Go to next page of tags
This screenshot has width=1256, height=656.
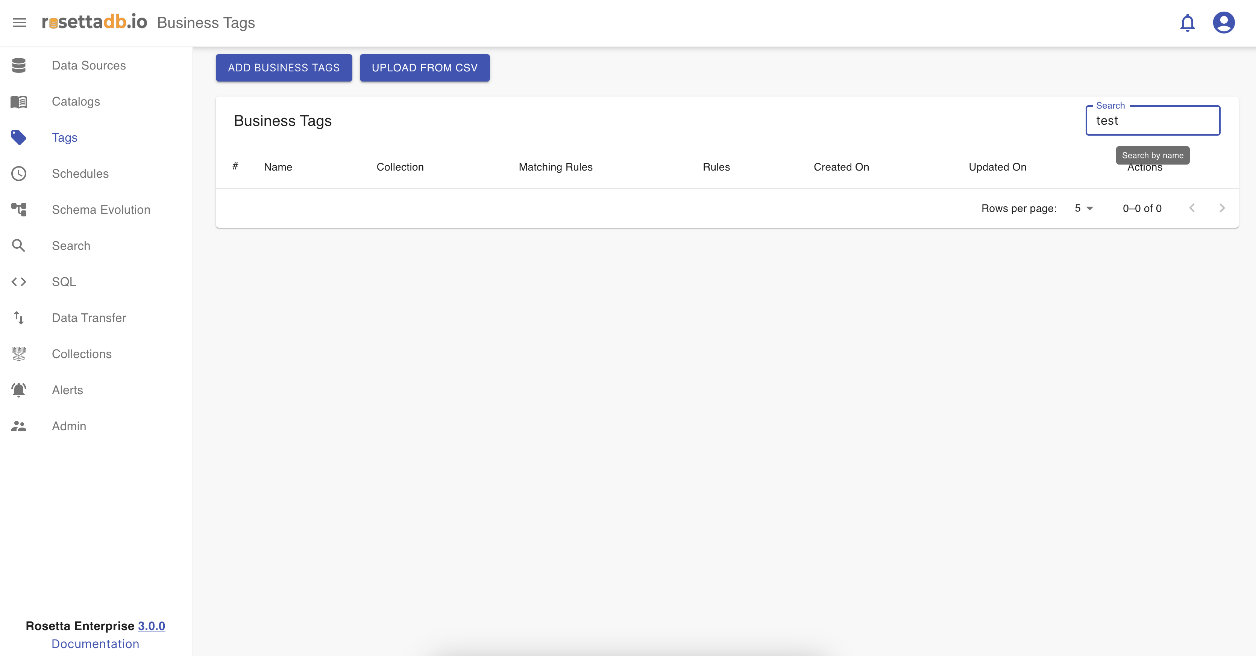tap(1222, 209)
